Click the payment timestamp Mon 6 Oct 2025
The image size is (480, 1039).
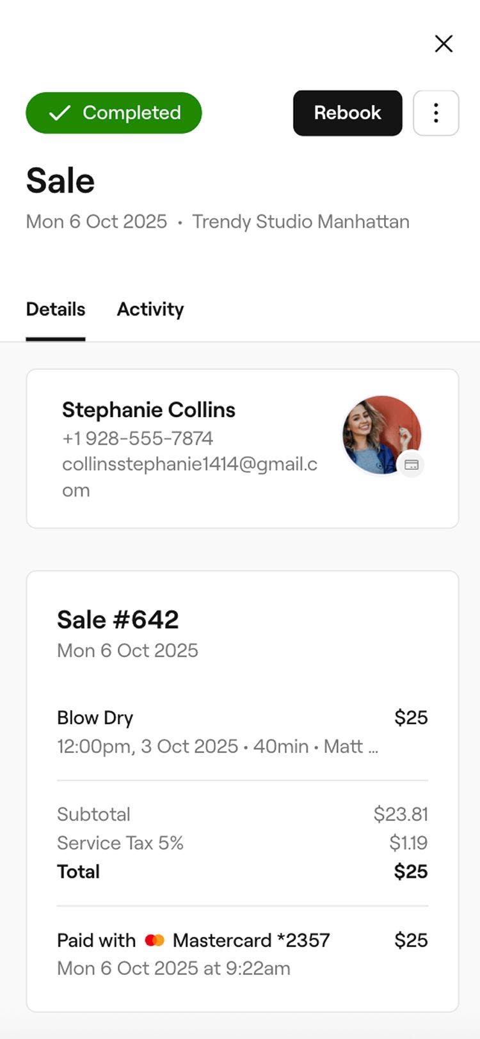pos(173,969)
